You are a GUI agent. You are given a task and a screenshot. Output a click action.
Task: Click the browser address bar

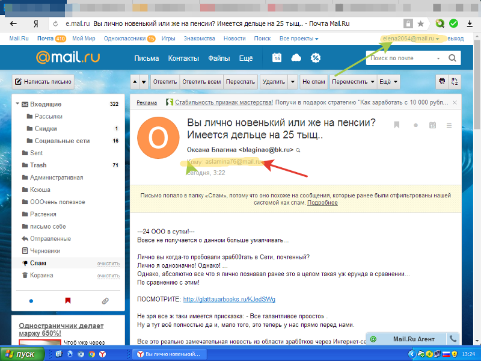pos(225,23)
